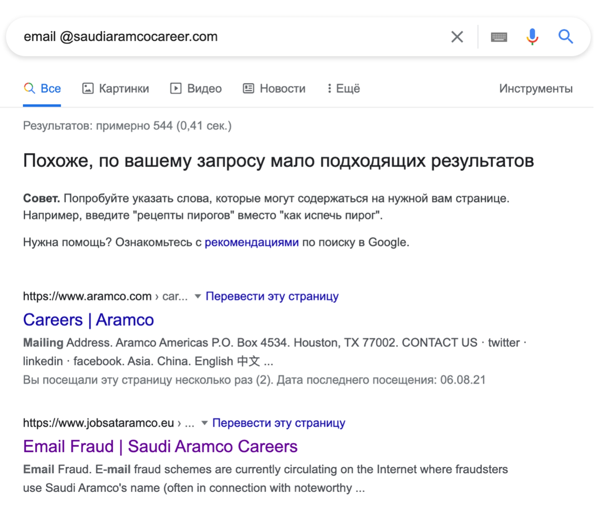This screenshot has height=505, width=604.
Task: Click the play icon beside Видео
Action: point(176,88)
